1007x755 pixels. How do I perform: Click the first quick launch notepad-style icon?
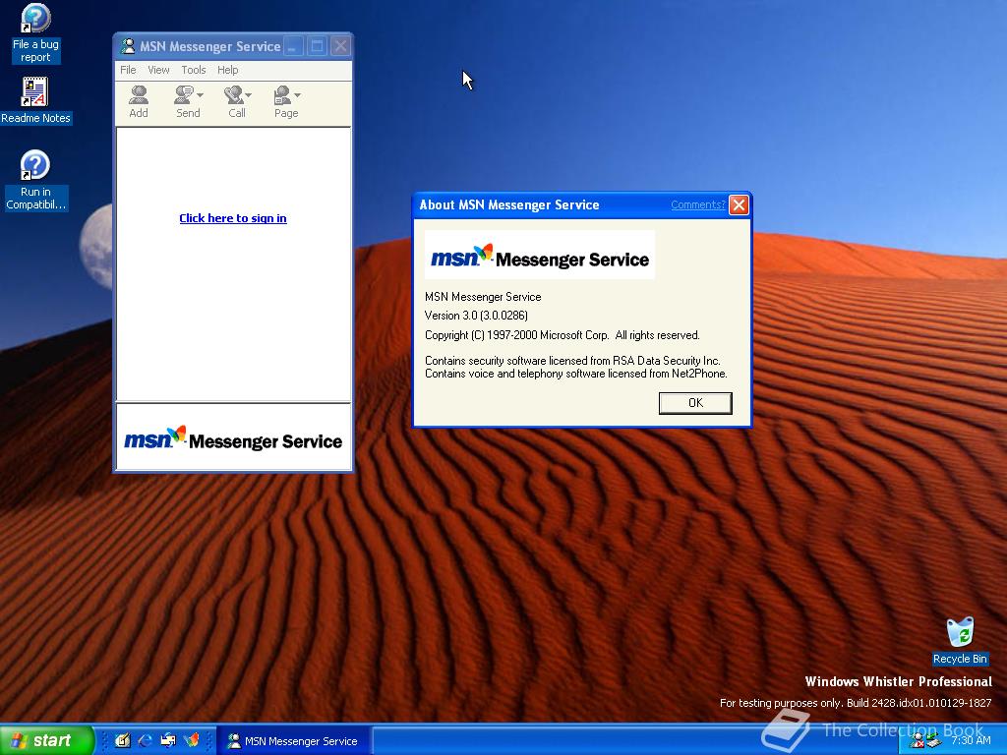(x=123, y=740)
